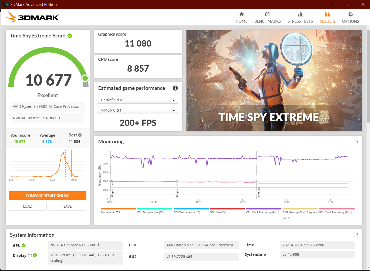Click the main score 10 677
The height and width of the screenshot is (271, 370).
pos(48,80)
